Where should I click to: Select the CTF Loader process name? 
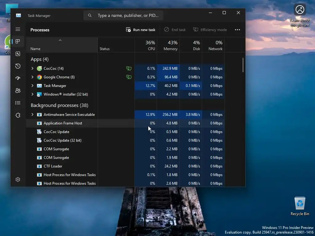53,166
